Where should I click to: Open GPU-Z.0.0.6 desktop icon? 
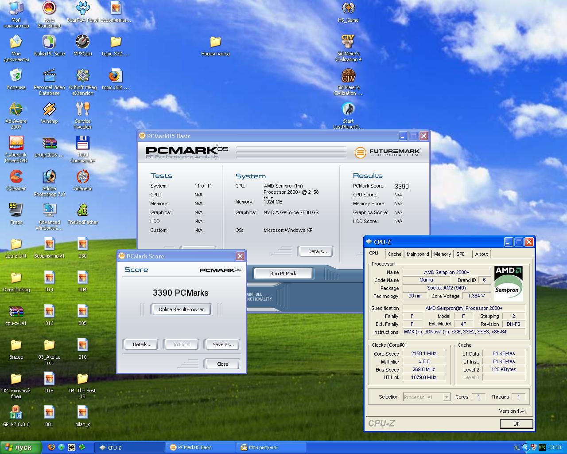coord(16,416)
